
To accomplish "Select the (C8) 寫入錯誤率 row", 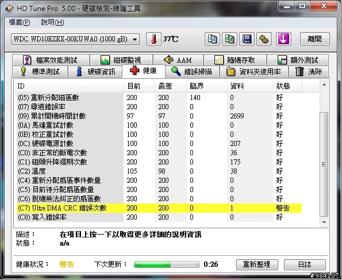I will point(159,217).
